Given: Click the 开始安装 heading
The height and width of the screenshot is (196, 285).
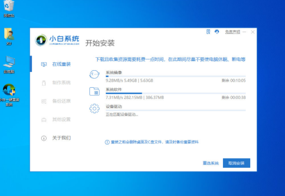Looking at the screenshot, I should pyautogui.click(x=100, y=43).
